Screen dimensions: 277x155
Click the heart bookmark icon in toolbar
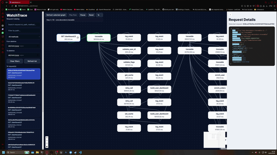pyautogui.click(x=254, y=6)
